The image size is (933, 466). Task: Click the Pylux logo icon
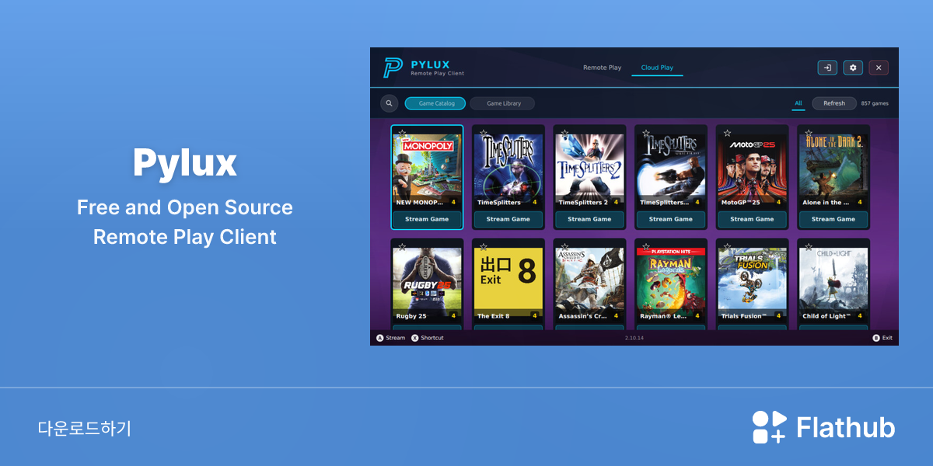[x=393, y=68]
